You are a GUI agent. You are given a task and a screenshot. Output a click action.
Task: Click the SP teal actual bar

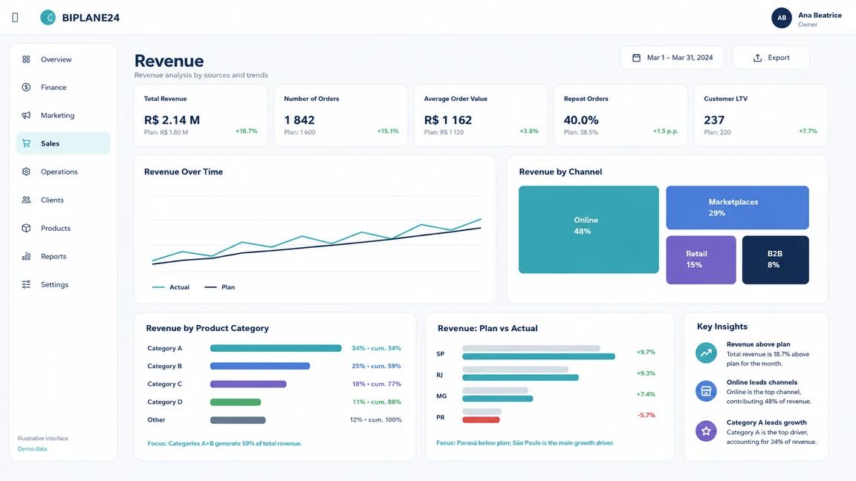(539, 356)
